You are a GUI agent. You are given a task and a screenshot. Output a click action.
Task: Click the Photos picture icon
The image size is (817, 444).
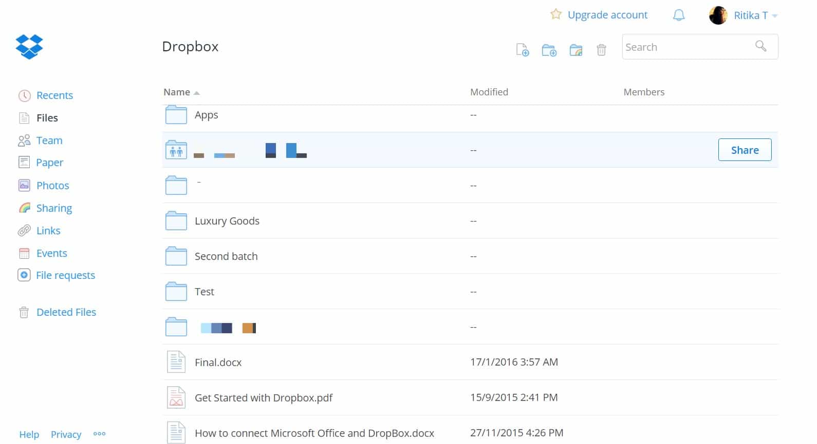pyautogui.click(x=24, y=185)
